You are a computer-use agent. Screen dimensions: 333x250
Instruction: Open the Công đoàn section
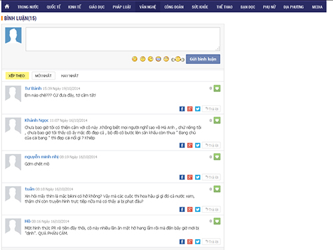[x=174, y=7]
